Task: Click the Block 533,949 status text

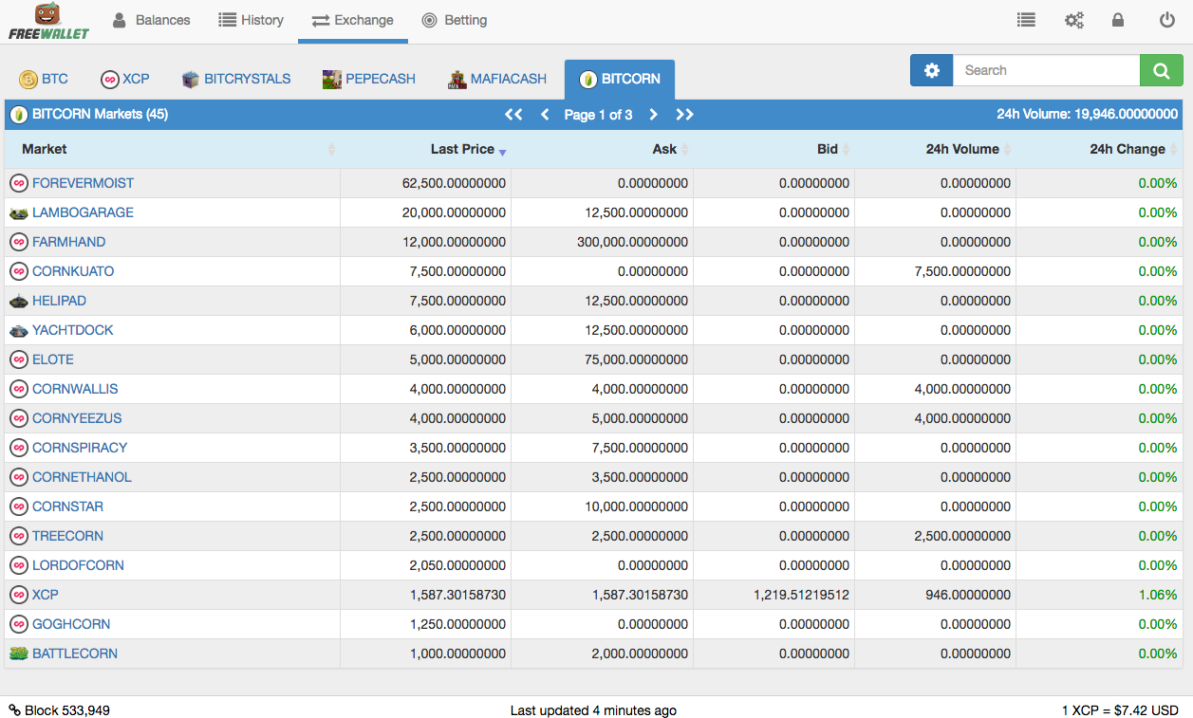Action: pos(67,710)
